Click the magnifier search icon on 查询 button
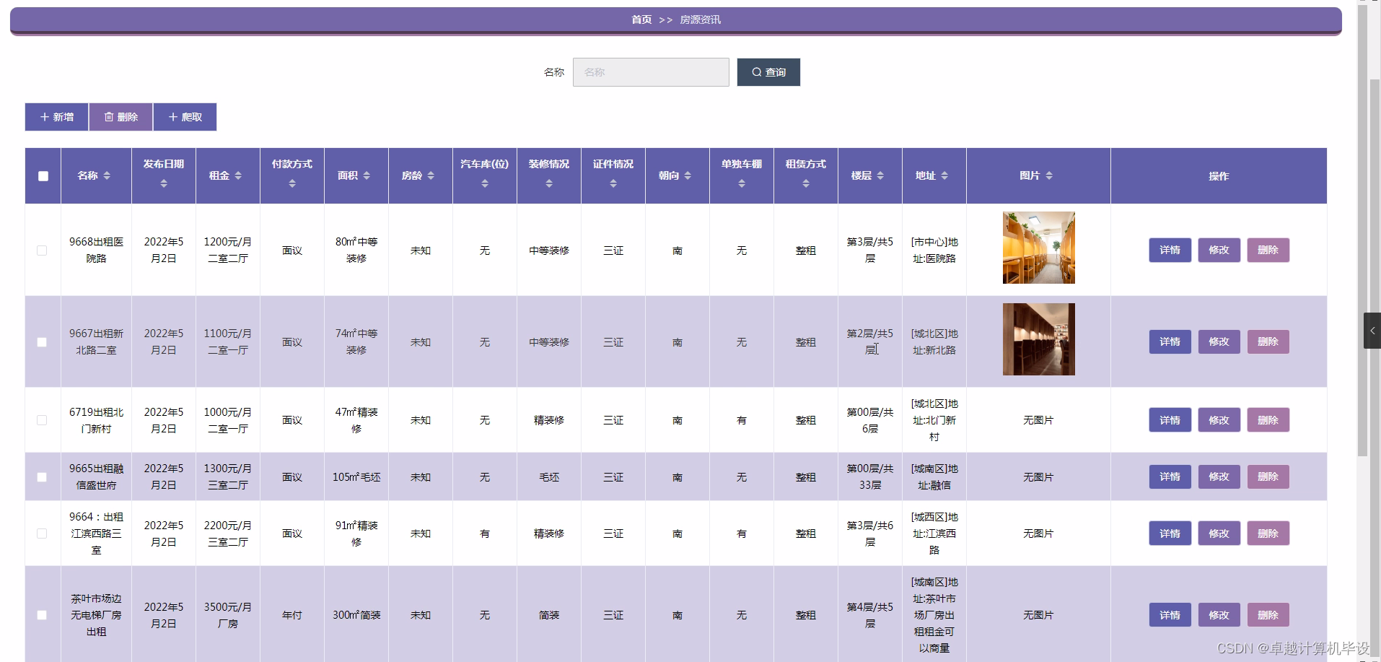1381x662 pixels. point(755,72)
